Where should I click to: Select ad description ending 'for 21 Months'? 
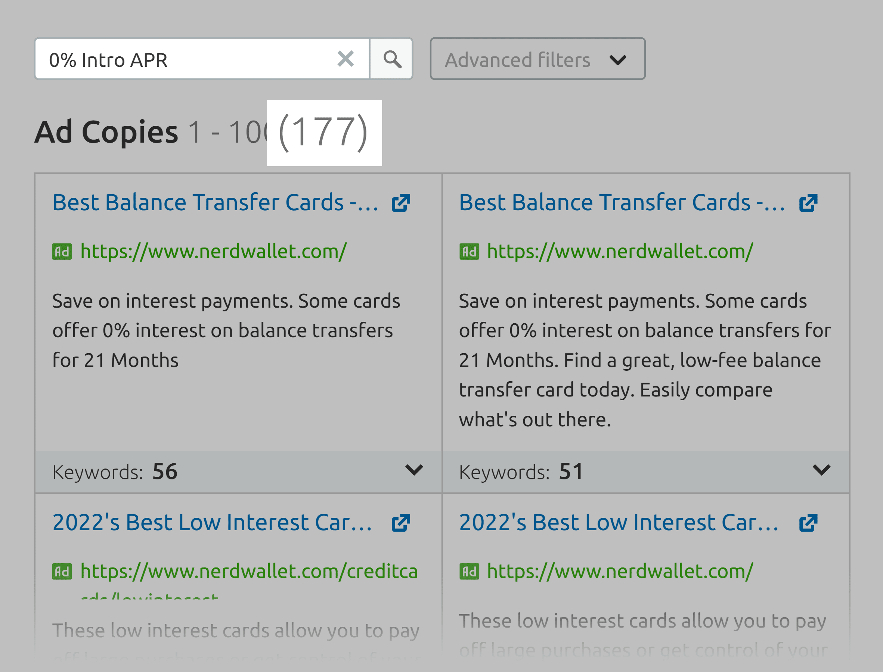(226, 330)
